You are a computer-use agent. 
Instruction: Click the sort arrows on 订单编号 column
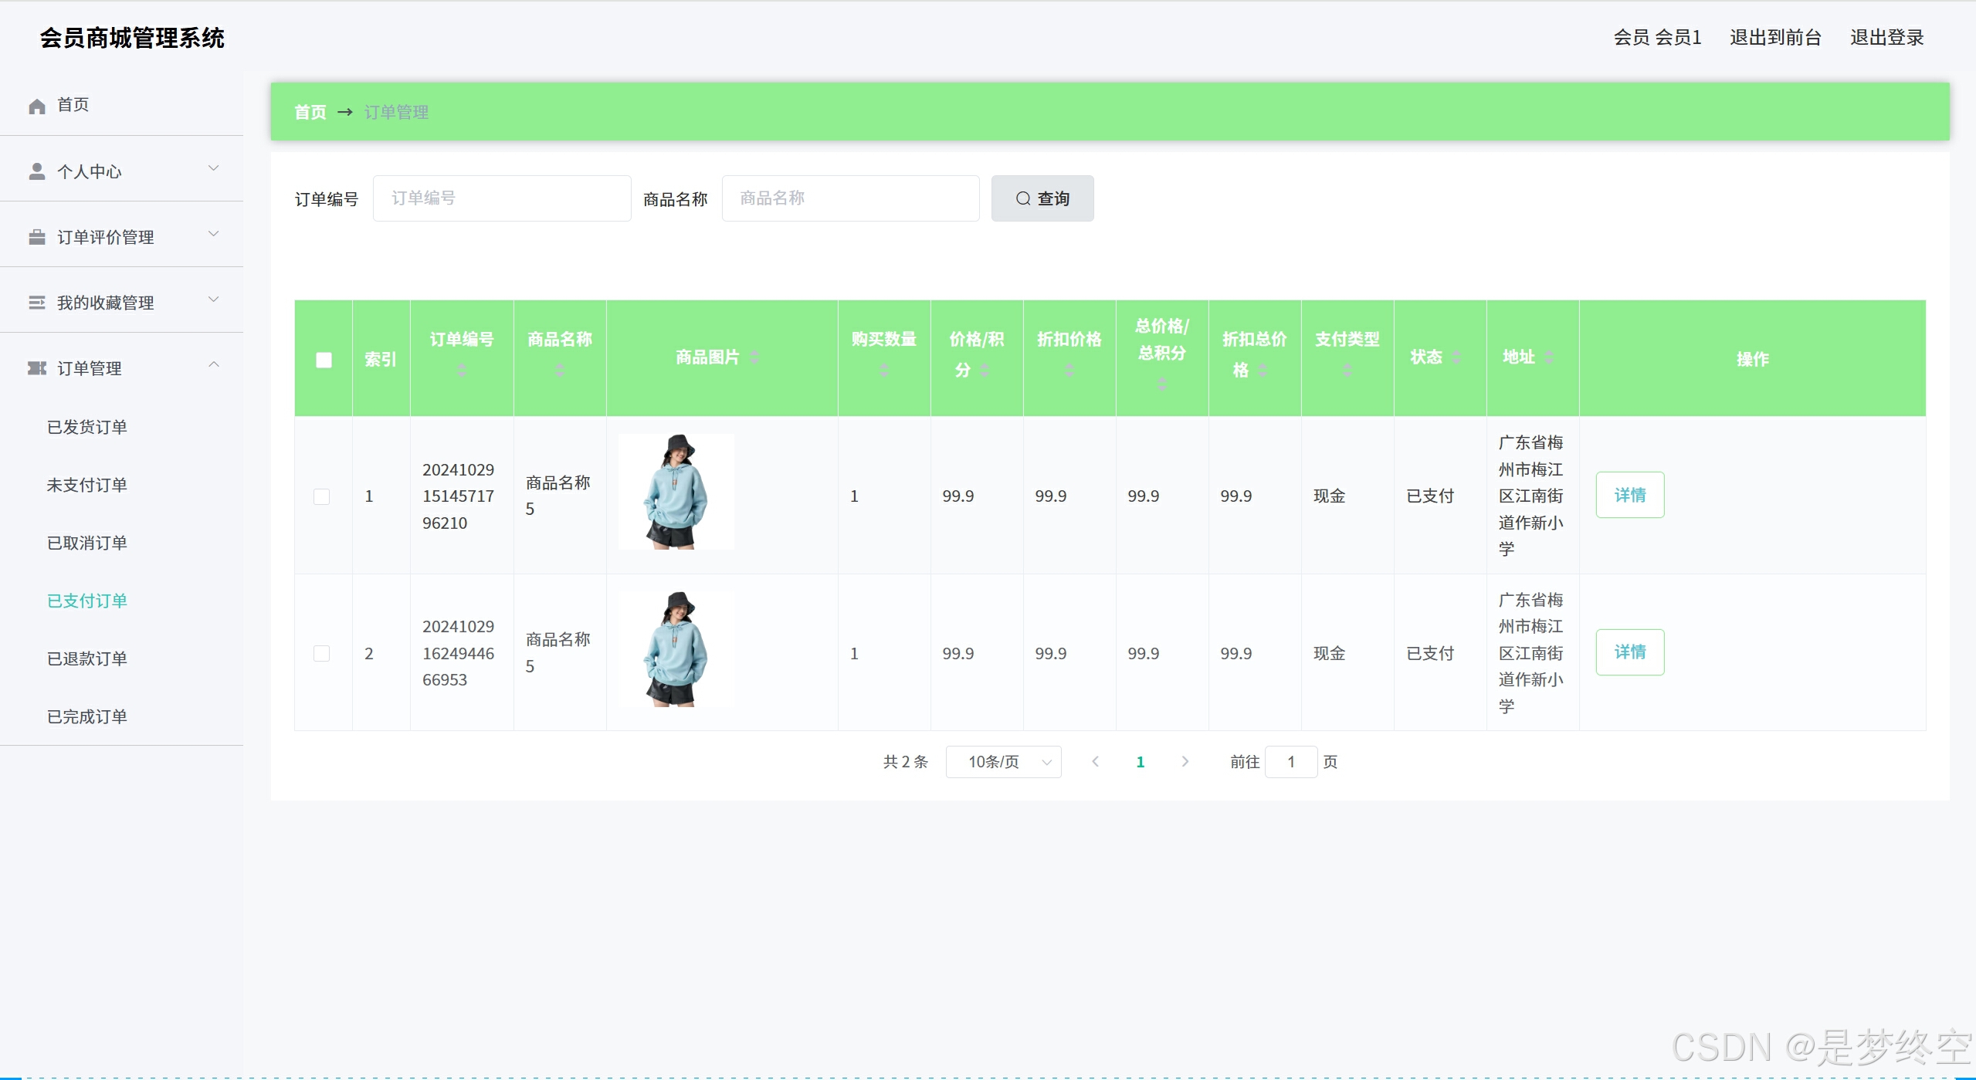pos(462,371)
